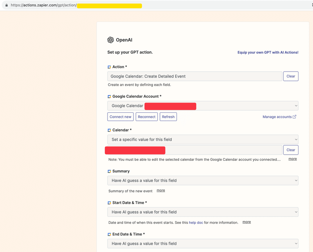Click the lock icon in address bar
Viewport: 313px width, 252px height.
tap(7, 5)
